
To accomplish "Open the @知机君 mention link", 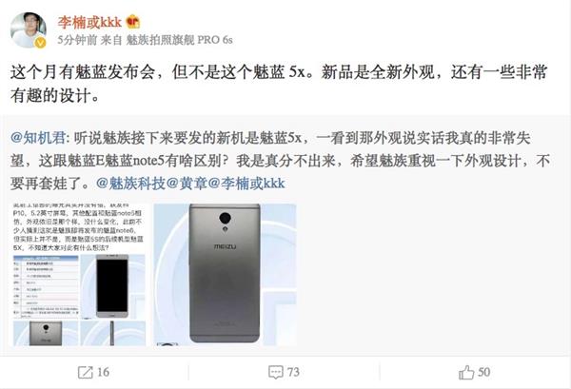I will [x=38, y=138].
